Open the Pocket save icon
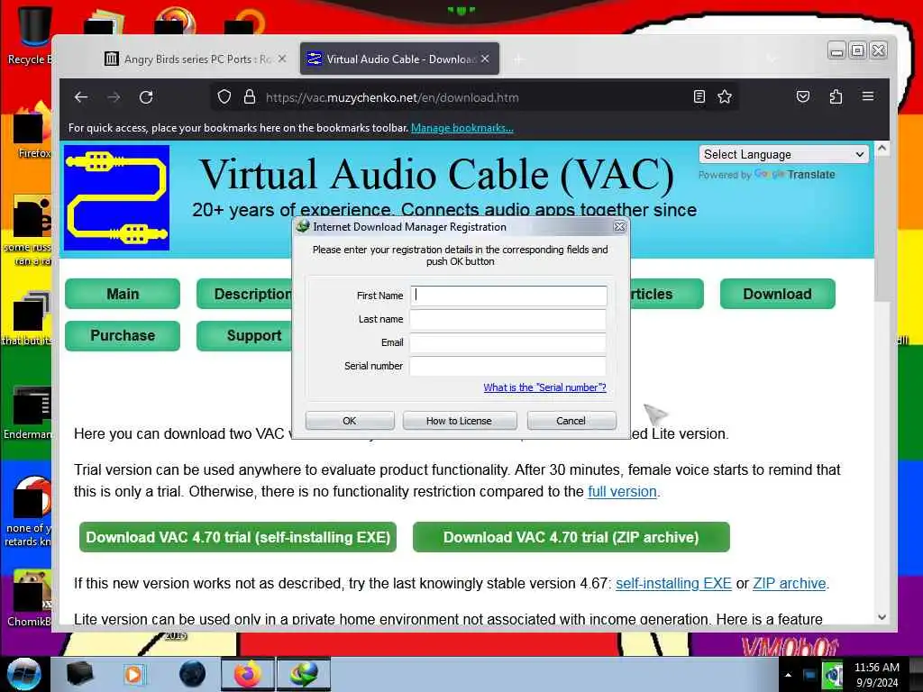923x692 pixels. (803, 97)
